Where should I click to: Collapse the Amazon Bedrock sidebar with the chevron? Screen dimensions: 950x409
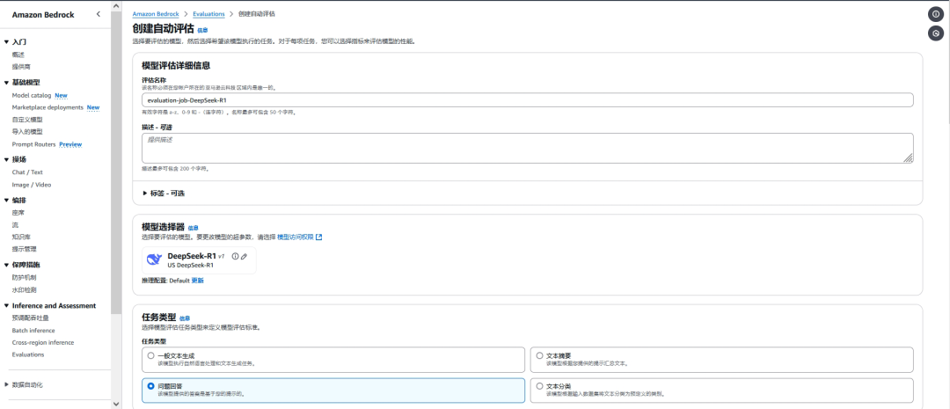pos(99,15)
